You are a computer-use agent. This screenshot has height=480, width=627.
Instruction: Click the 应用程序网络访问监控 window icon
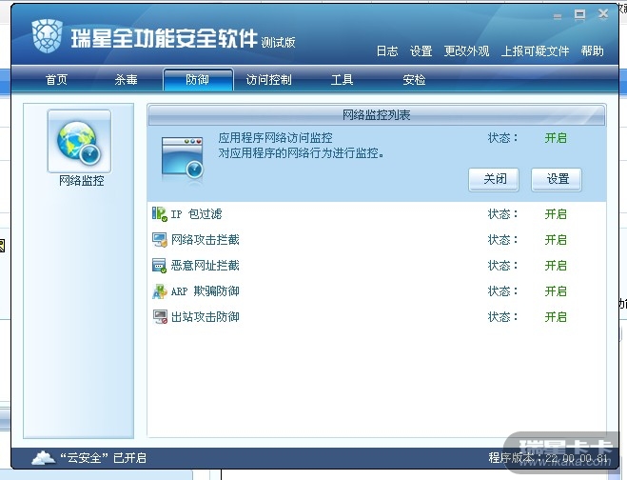coord(183,158)
